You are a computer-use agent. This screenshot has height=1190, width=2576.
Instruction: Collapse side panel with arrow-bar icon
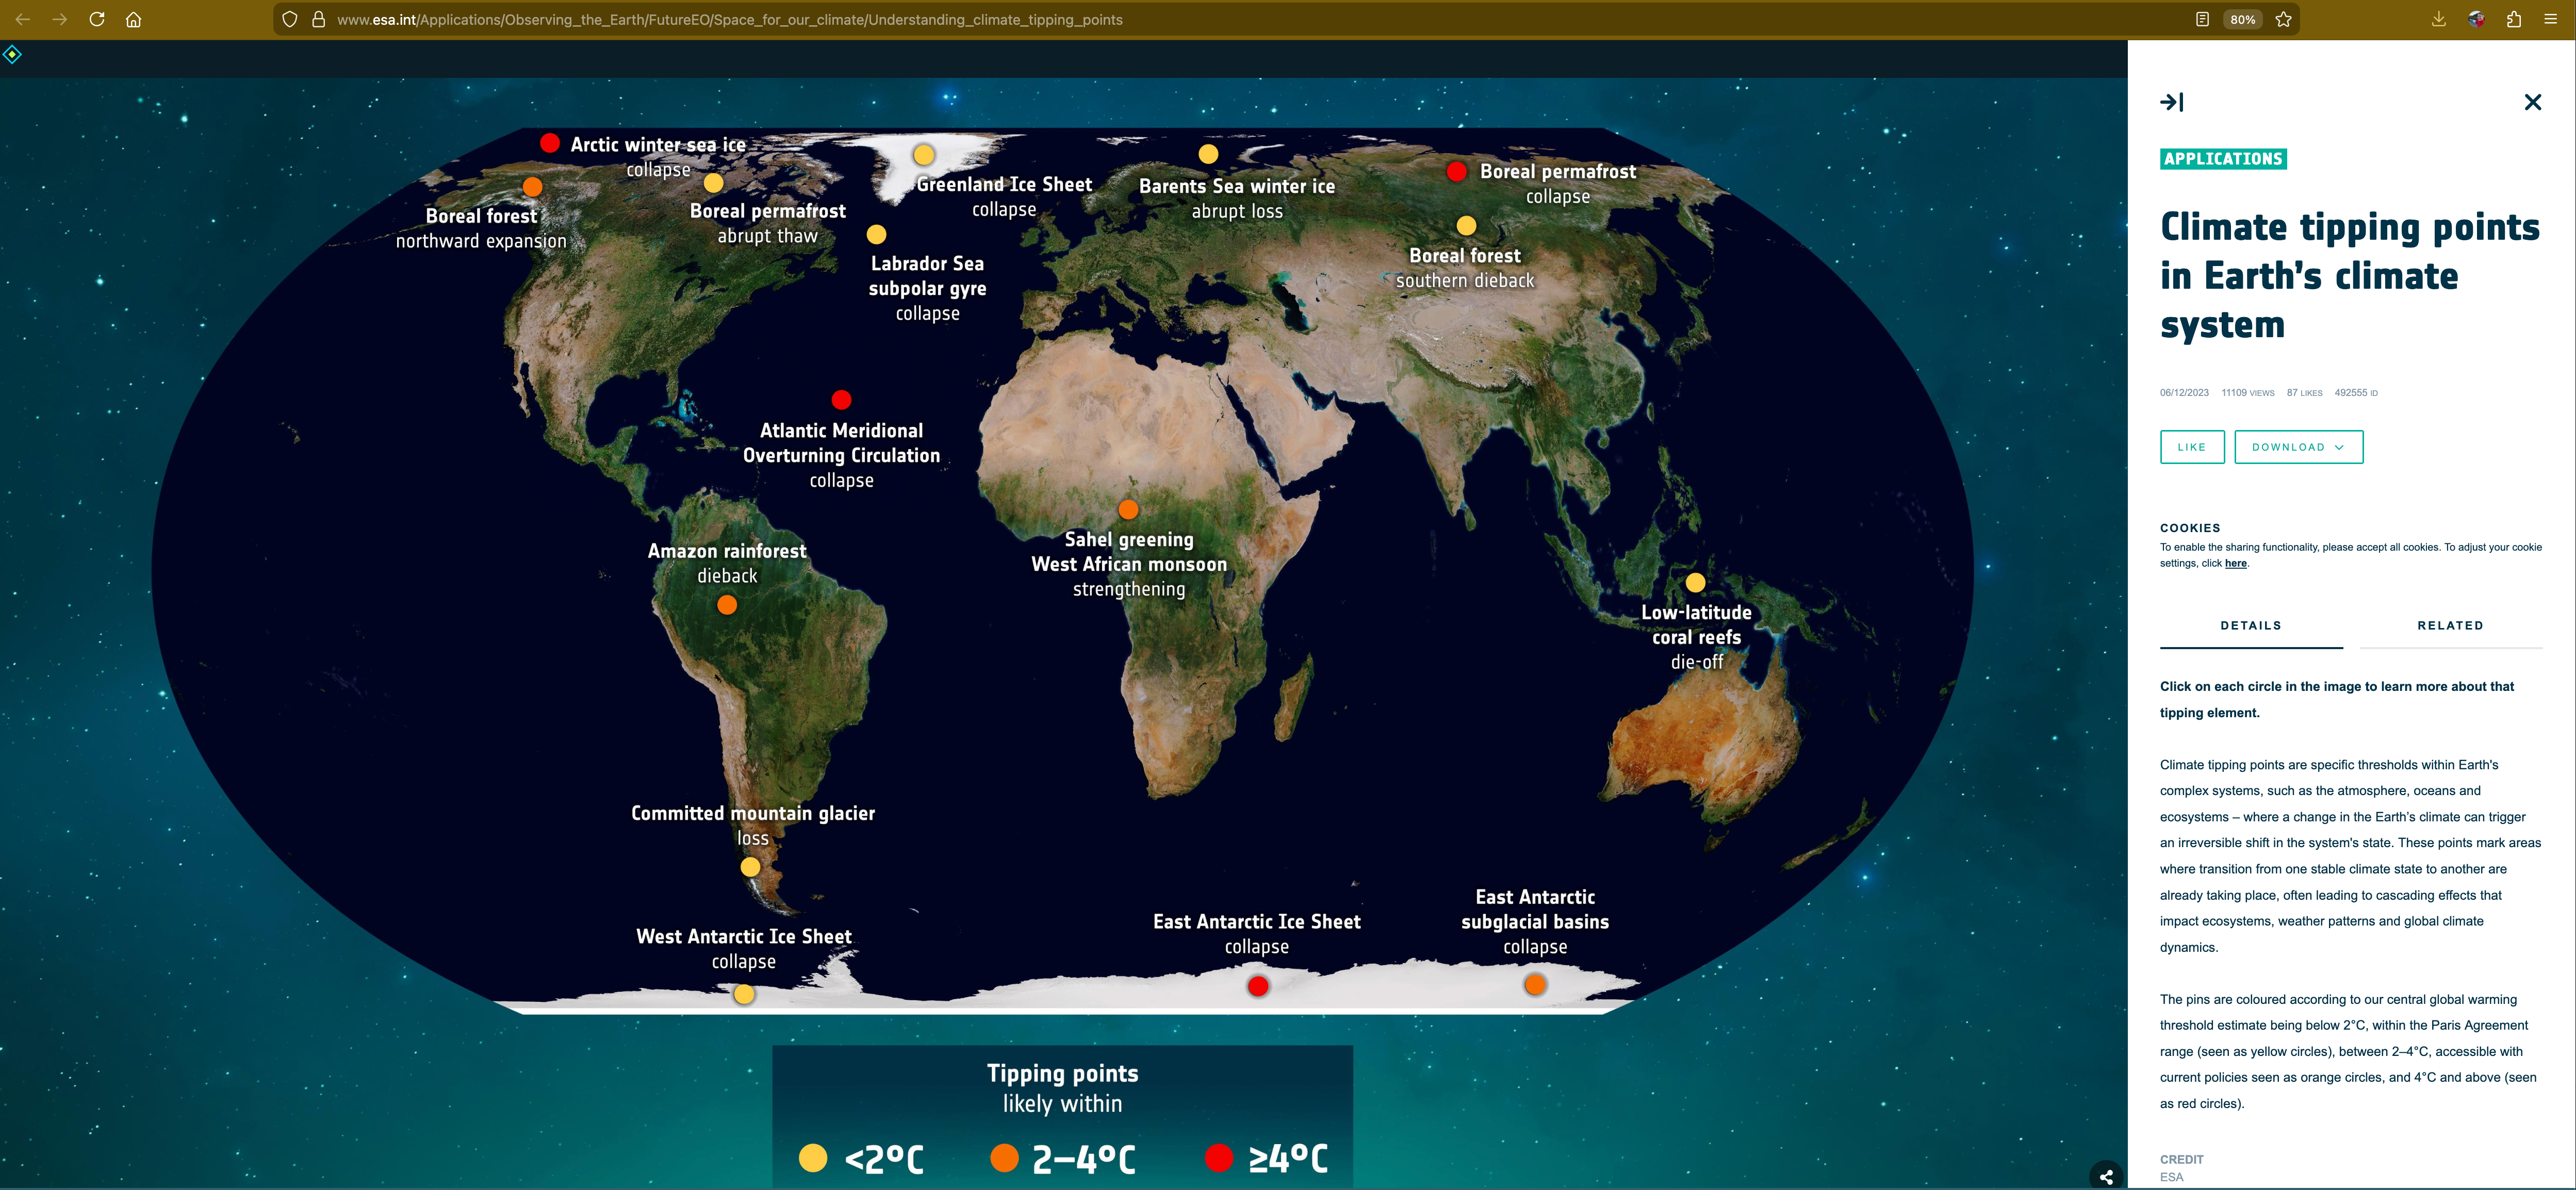[2171, 102]
